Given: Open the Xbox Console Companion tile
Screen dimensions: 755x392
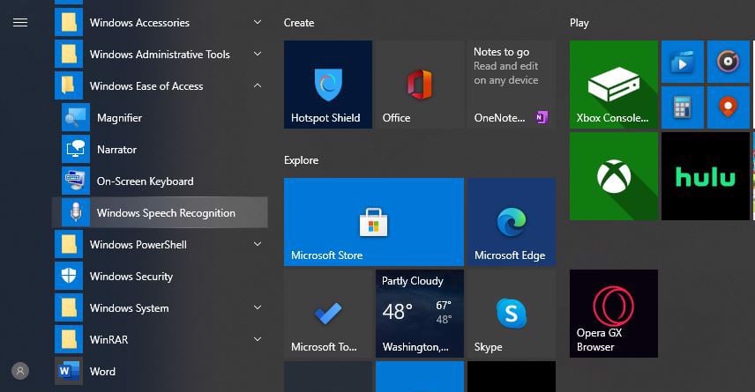Looking at the screenshot, I should pyautogui.click(x=614, y=85).
